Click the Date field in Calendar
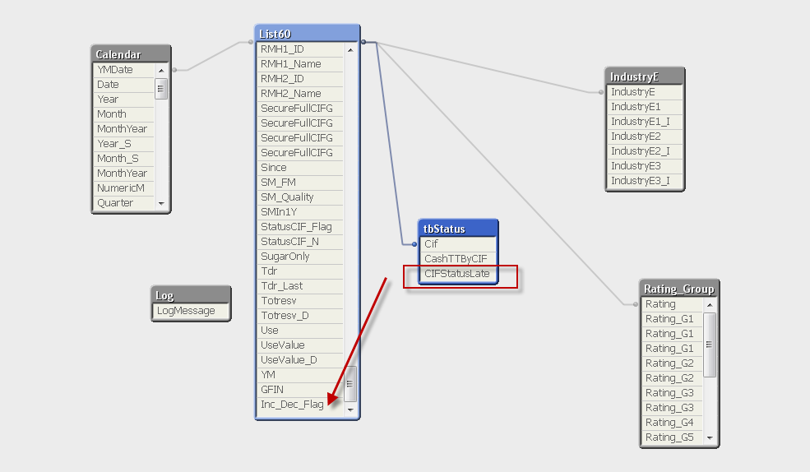The image size is (810, 472). click(124, 85)
